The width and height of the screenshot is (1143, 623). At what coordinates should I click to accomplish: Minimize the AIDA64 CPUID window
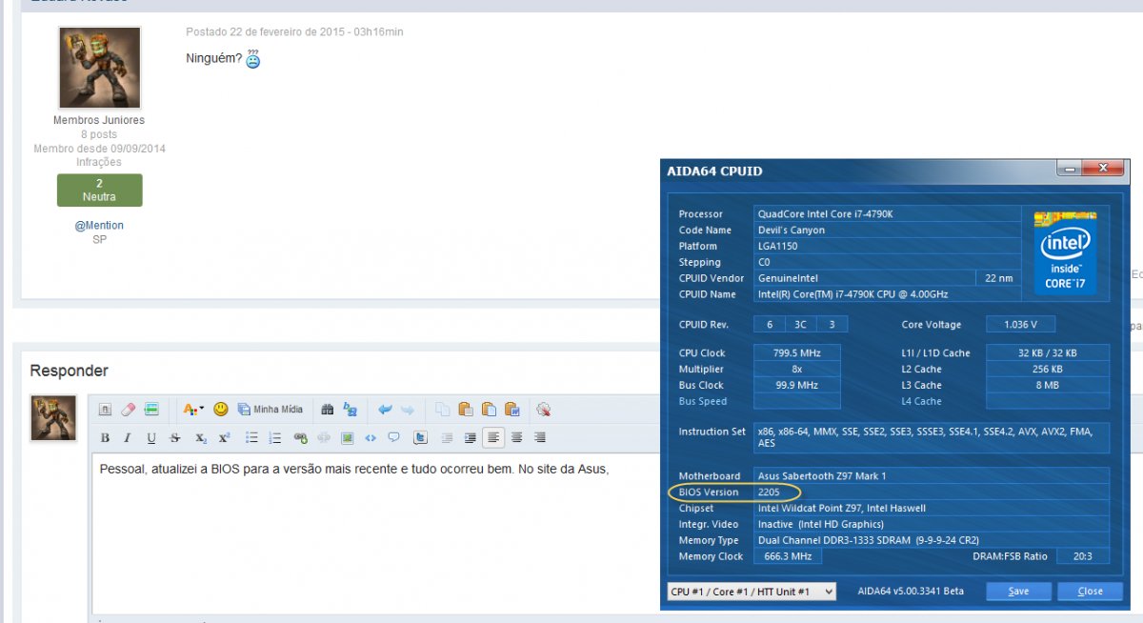(x=1068, y=169)
